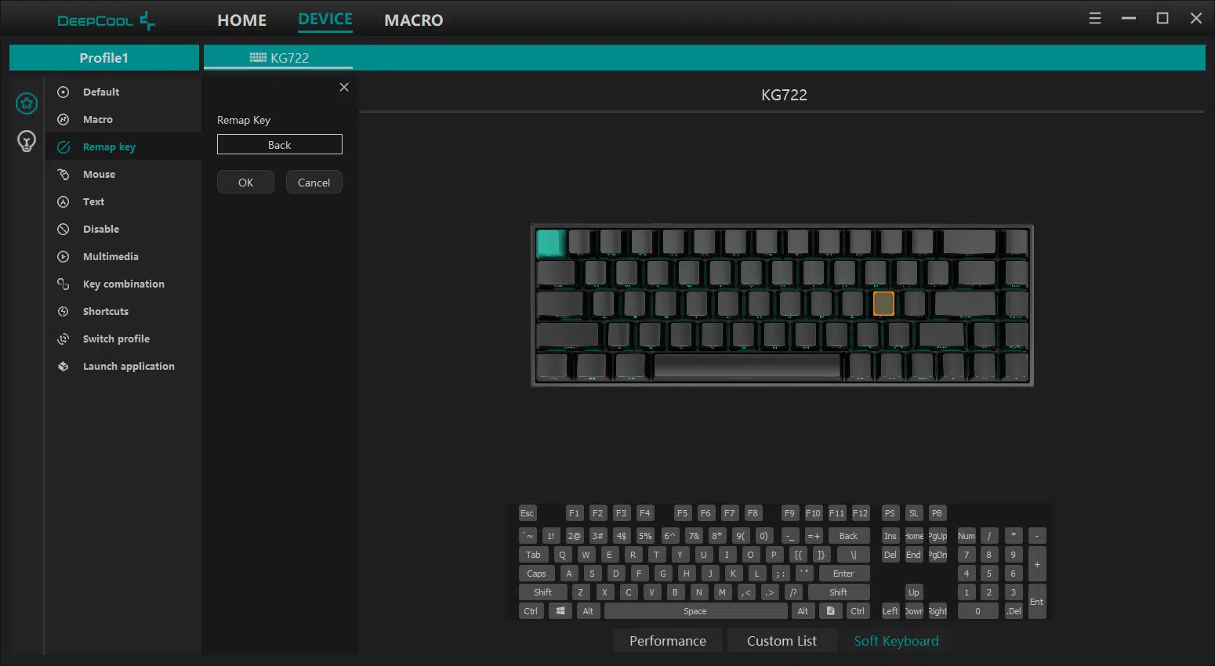Viewport: 1215px width, 666px height.
Task: Open the Custom List tab
Action: click(782, 641)
